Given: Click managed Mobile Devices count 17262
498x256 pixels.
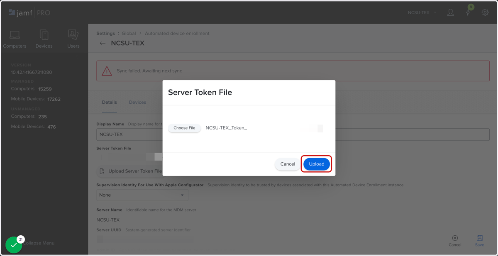Looking at the screenshot, I should 54,99.
